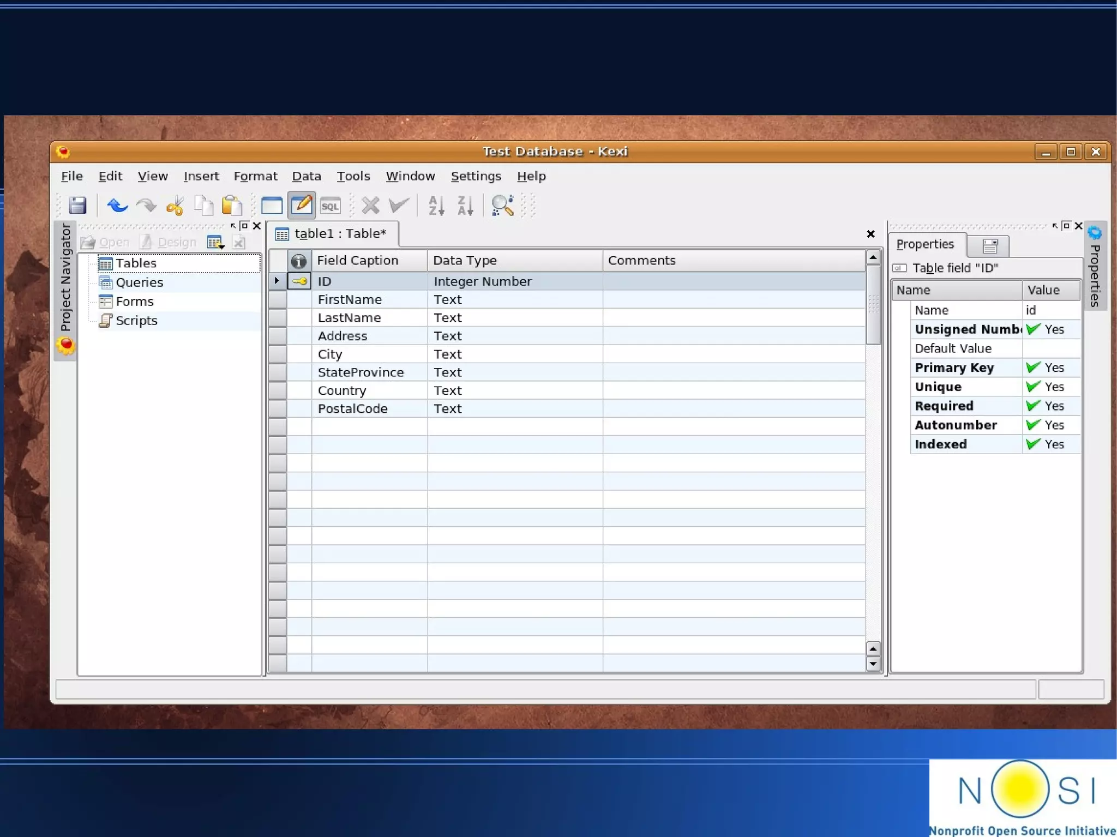
Task: Toggle Unique Yes value
Action: click(1051, 387)
